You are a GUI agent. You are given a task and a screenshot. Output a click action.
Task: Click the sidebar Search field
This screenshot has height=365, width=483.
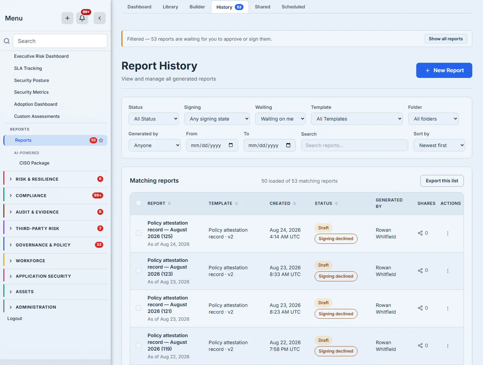point(60,41)
